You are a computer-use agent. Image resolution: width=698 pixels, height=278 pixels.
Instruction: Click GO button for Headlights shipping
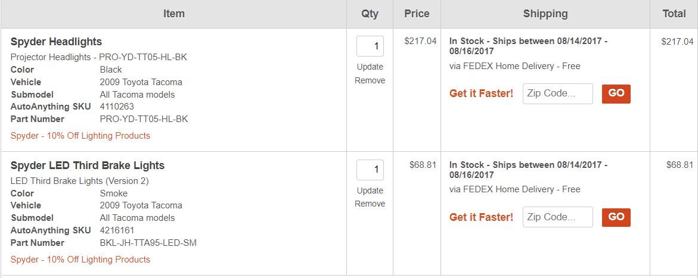pos(616,94)
